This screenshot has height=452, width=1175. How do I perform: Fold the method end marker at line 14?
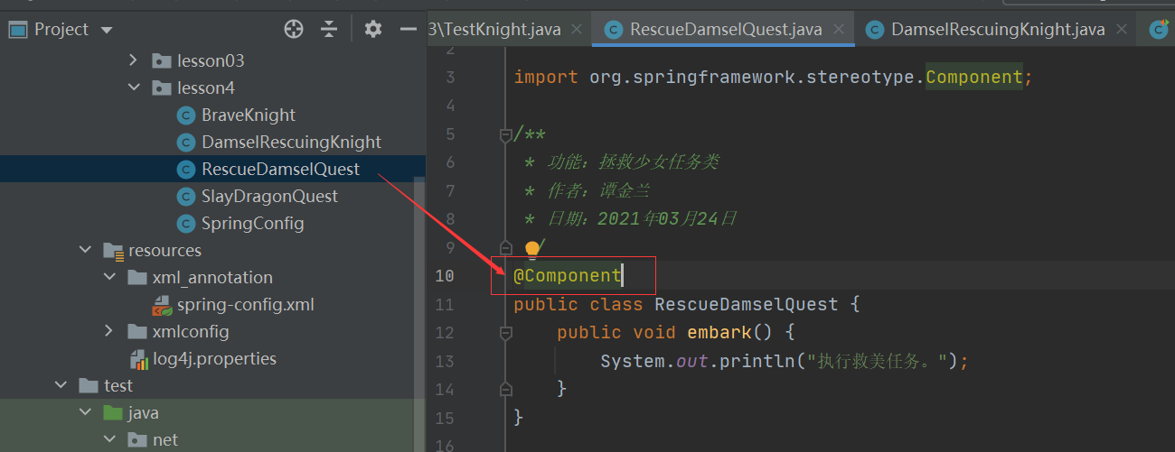point(506,389)
